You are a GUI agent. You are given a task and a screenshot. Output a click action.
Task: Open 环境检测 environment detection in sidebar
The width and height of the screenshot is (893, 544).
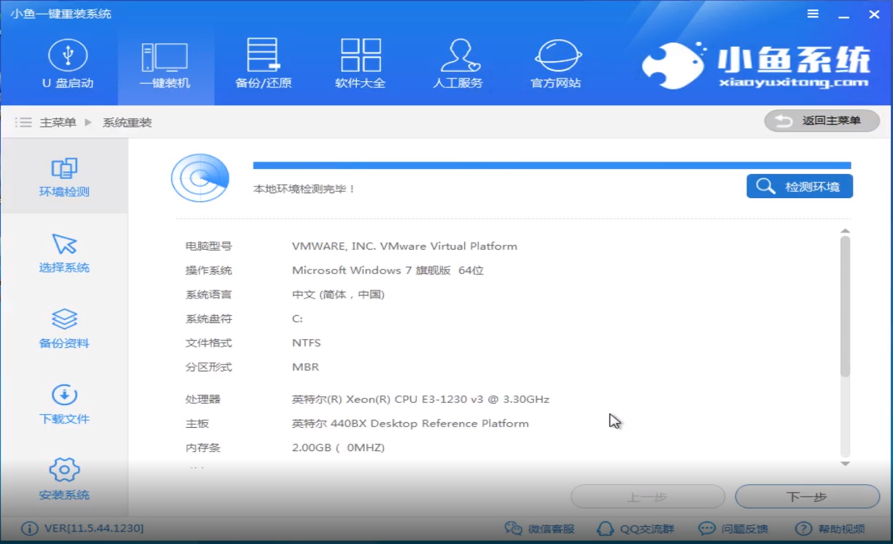pos(64,175)
